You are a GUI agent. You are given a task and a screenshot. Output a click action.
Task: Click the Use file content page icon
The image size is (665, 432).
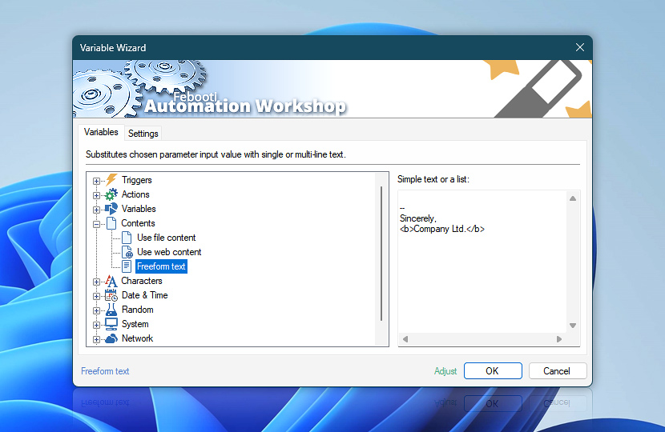pyautogui.click(x=127, y=238)
